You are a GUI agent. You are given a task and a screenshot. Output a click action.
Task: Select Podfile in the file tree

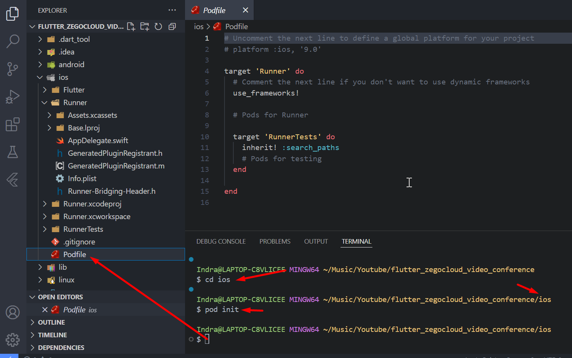coord(106,254)
